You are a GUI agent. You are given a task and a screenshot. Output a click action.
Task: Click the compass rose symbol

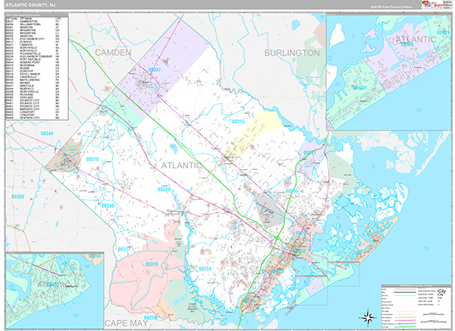[368, 317]
